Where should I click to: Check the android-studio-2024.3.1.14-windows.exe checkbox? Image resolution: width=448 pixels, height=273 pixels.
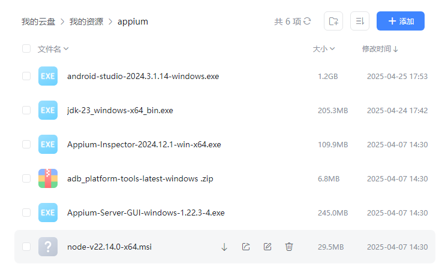26,76
